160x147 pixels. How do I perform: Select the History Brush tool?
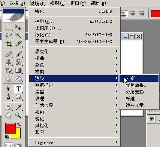coord(18,62)
